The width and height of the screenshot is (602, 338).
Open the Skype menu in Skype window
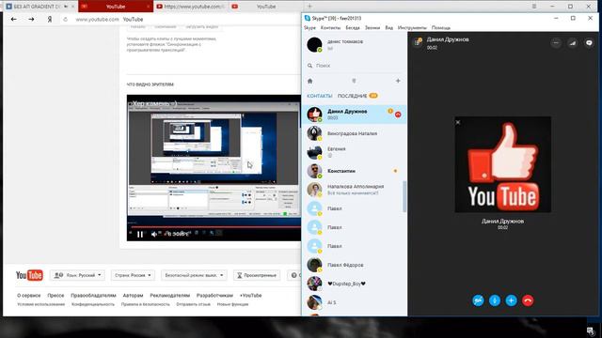click(309, 27)
